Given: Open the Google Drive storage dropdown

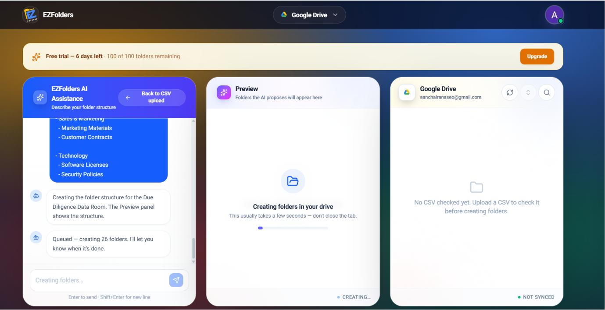Looking at the screenshot, I should pos(309,15).
